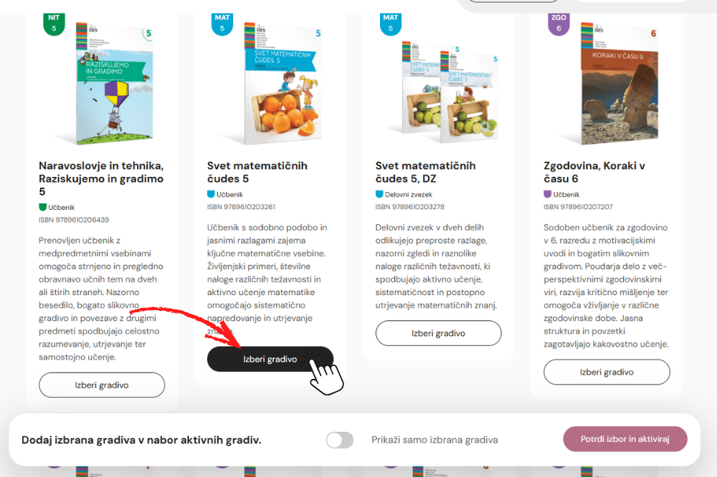Open the Zgodovina, Koraki v času 6 title
Viewport: 717px width, 477px height.
pyautogui.click(x=594, y=172)
